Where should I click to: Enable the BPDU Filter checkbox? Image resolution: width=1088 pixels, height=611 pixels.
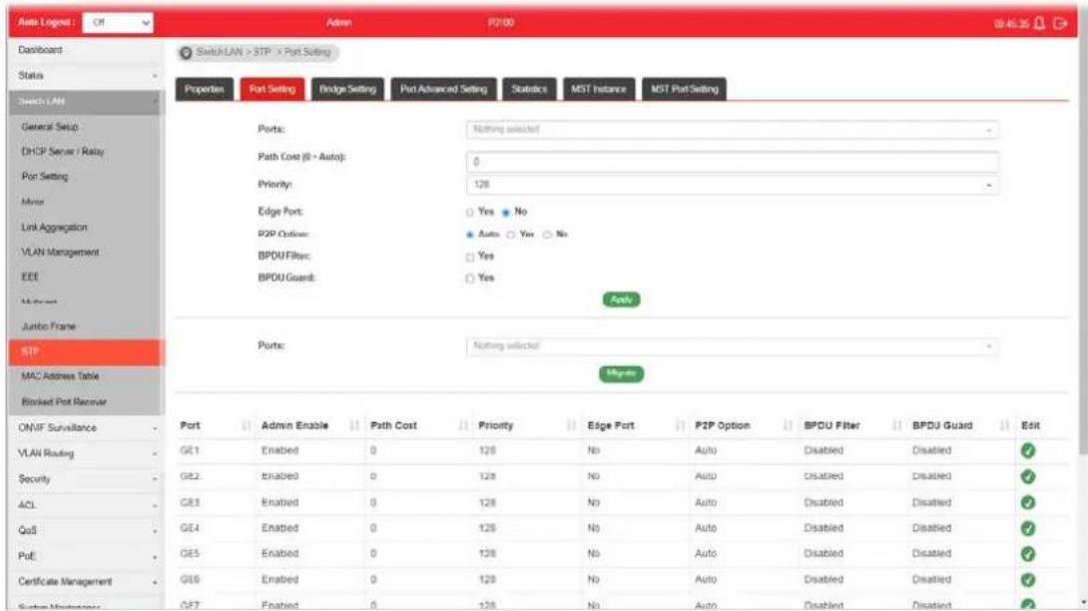click(x=470, y=257)
